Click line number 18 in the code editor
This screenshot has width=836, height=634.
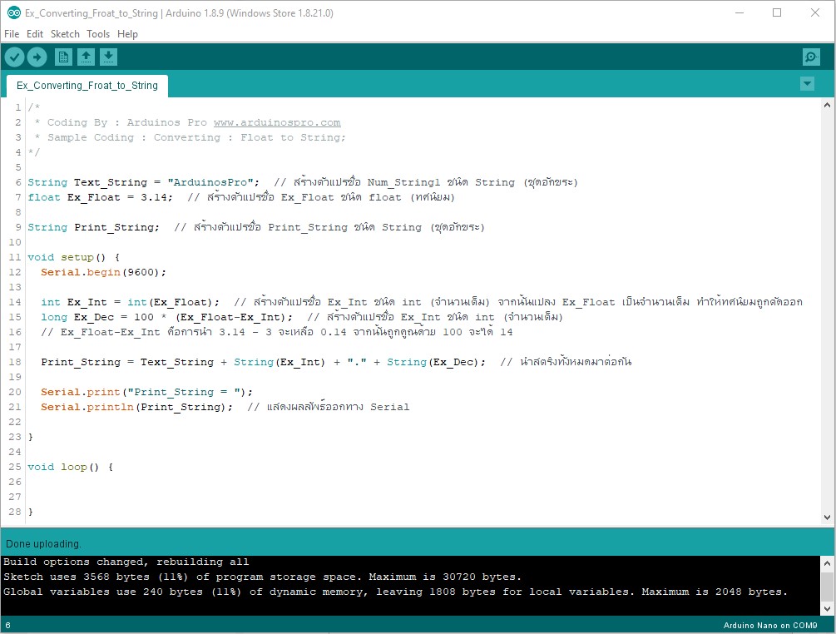coord(14,361)
